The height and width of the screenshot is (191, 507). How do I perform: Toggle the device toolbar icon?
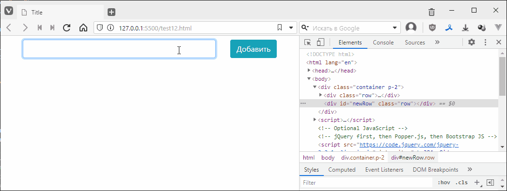[320, 42]
